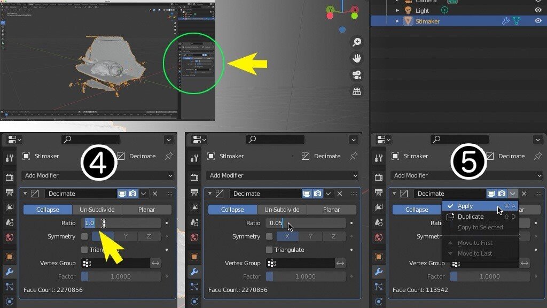The height and width of the screenshot is (308, 547).
Task: Click the green mesh data icon in the Stlmaker row
Action: [517, 21]
